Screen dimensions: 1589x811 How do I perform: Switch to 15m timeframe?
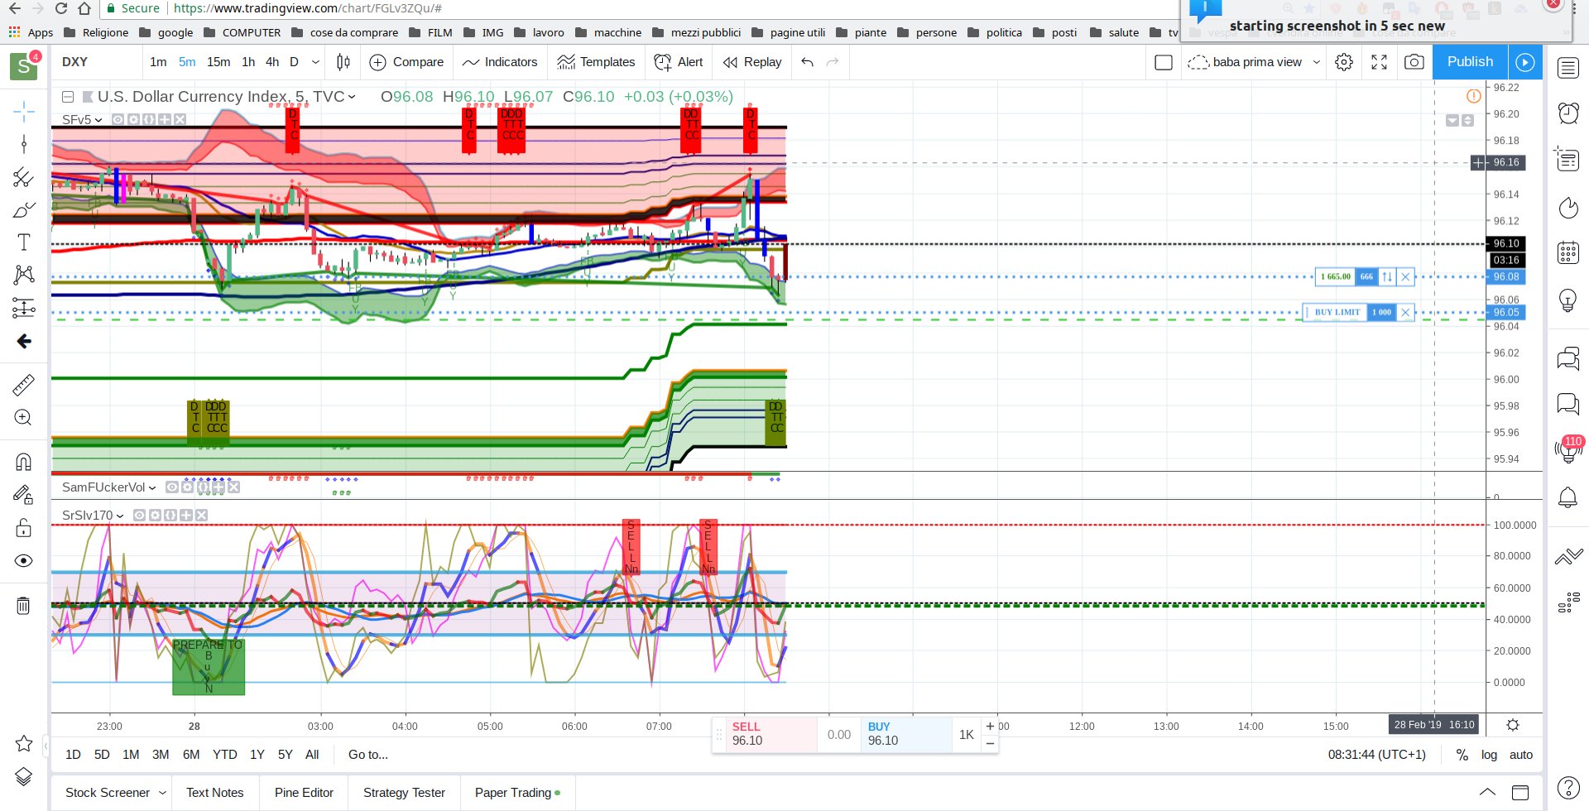coord(218,62)
